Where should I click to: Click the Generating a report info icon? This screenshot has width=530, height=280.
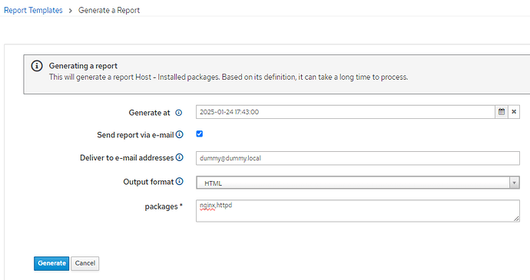pos(37,65)
